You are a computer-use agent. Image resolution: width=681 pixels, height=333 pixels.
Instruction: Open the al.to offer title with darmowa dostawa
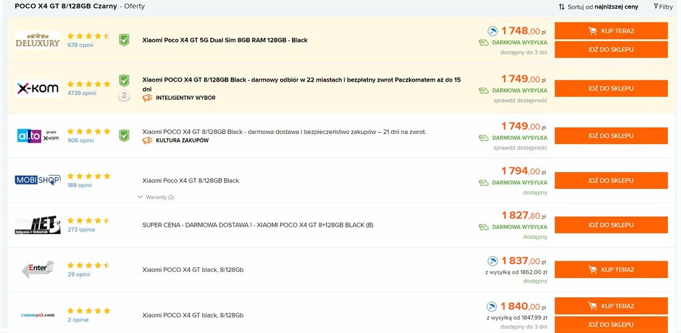coord(285,131)
